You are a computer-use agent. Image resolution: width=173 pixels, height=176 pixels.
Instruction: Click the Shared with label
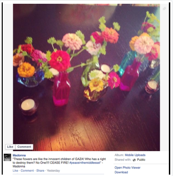(x=123, y=160)
